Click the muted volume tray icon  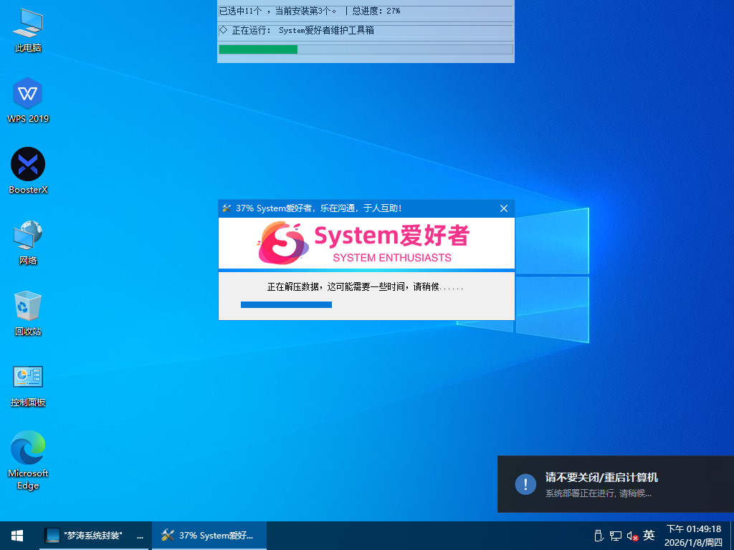[x=632, y=536]
